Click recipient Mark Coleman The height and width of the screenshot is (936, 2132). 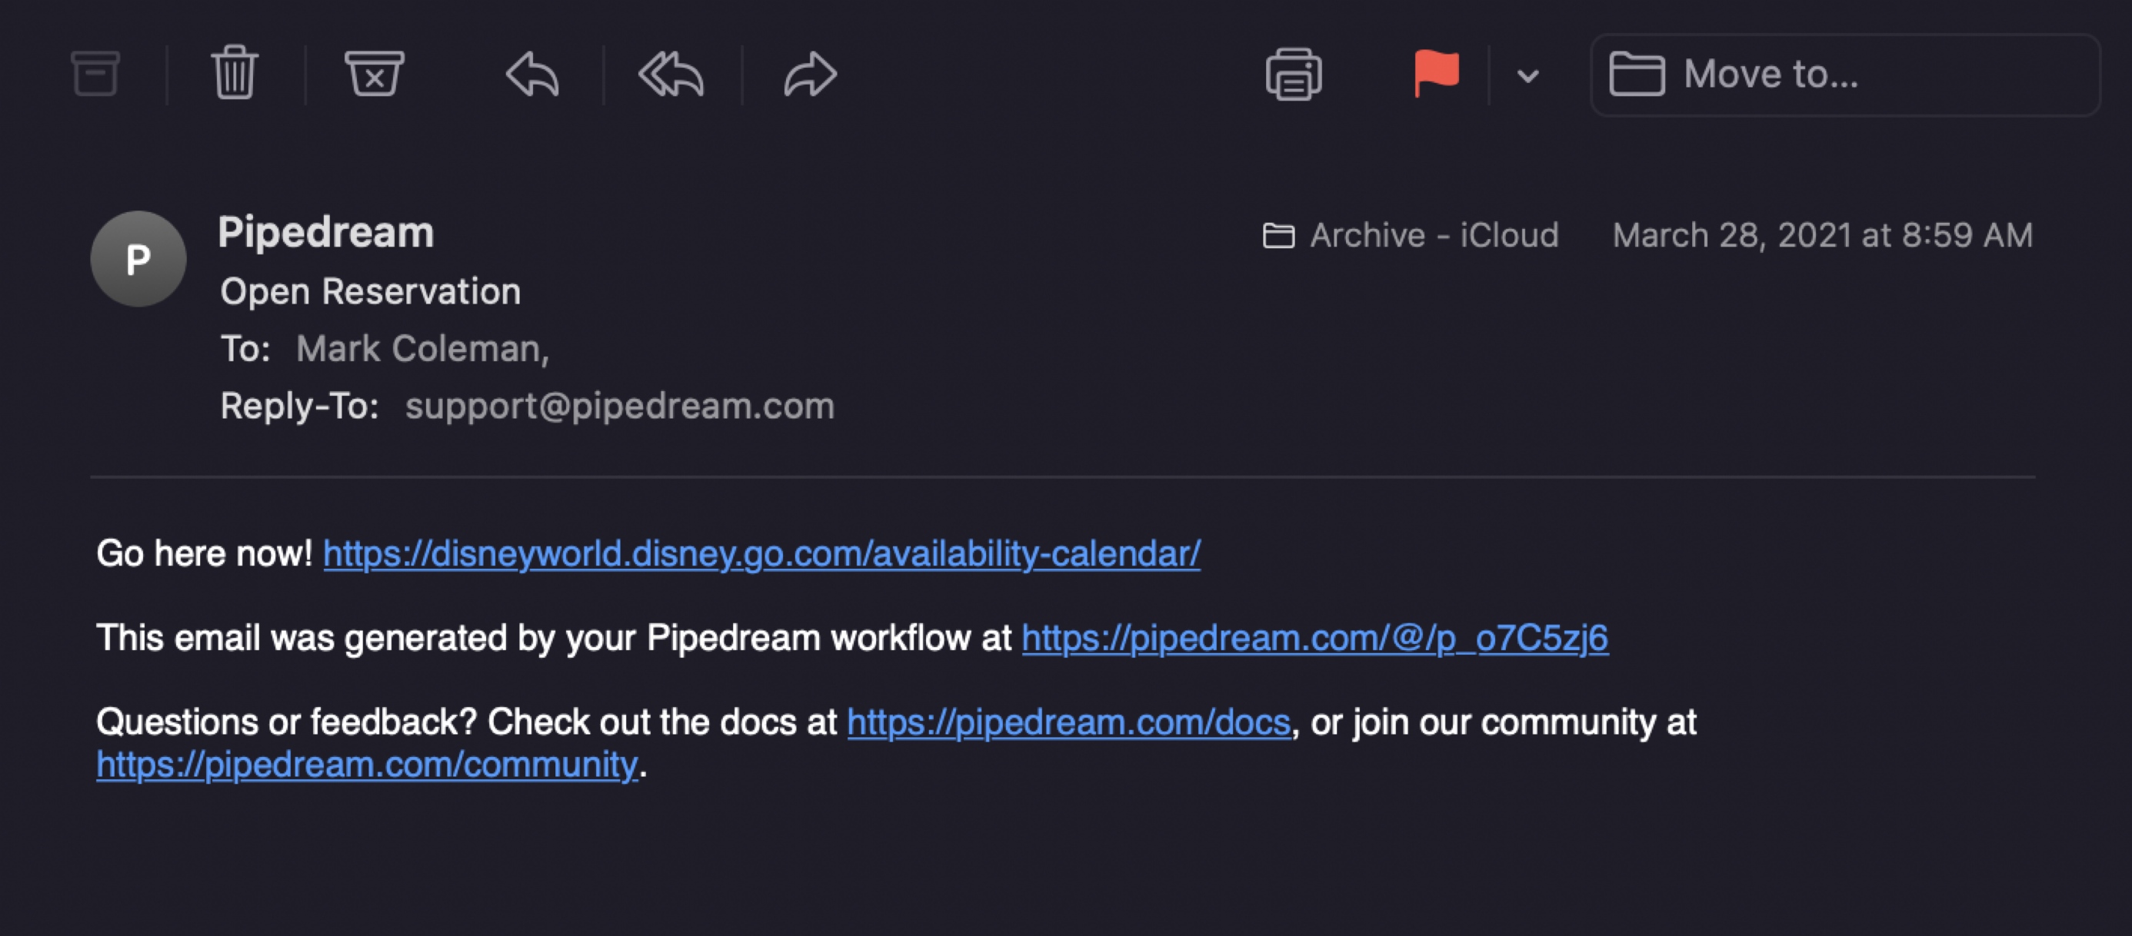coord(421,349)
